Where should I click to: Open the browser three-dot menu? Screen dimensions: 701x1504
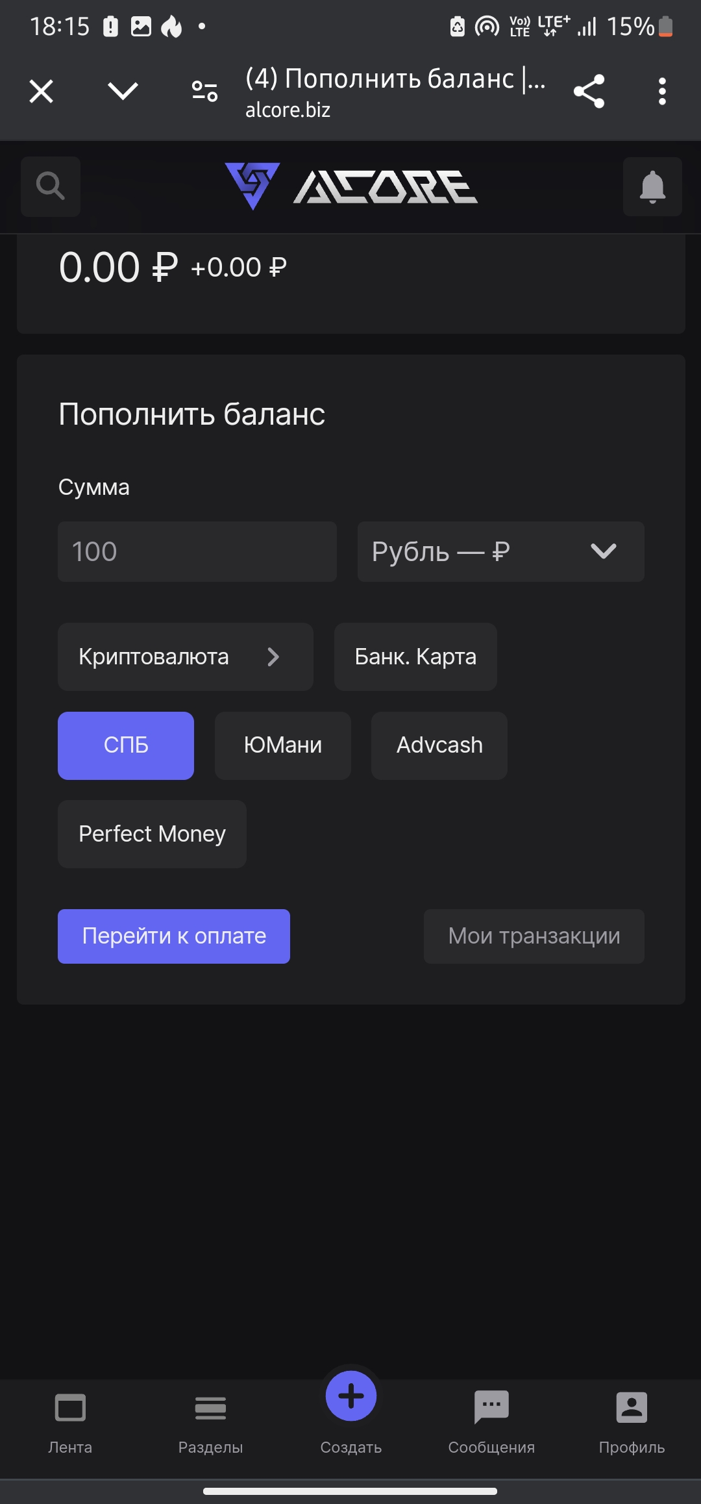point(662,91)
